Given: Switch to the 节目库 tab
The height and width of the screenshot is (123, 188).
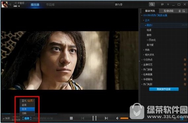Looking at the screenshot, I should (x=50, y=5).
